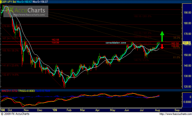Select the MovS=160.67 indicator readout
This screenshot has width=192, height=116.
pos(25,2)
